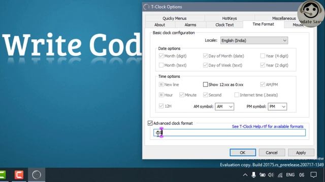Click the taskbar clock showing 06
Viewport: 325px width, 182px height.
pos(302,175)
